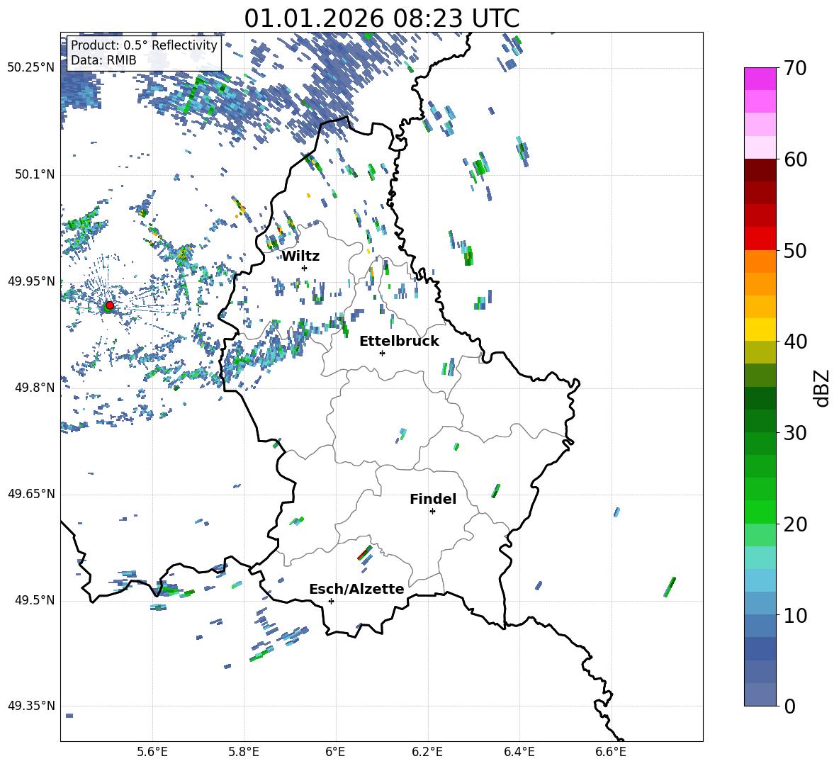Viewport: 839px width, 766px height.
Task: Pick the dark green colorbar segment near 30
Action: pyautogui.click(x=760, y=421)
